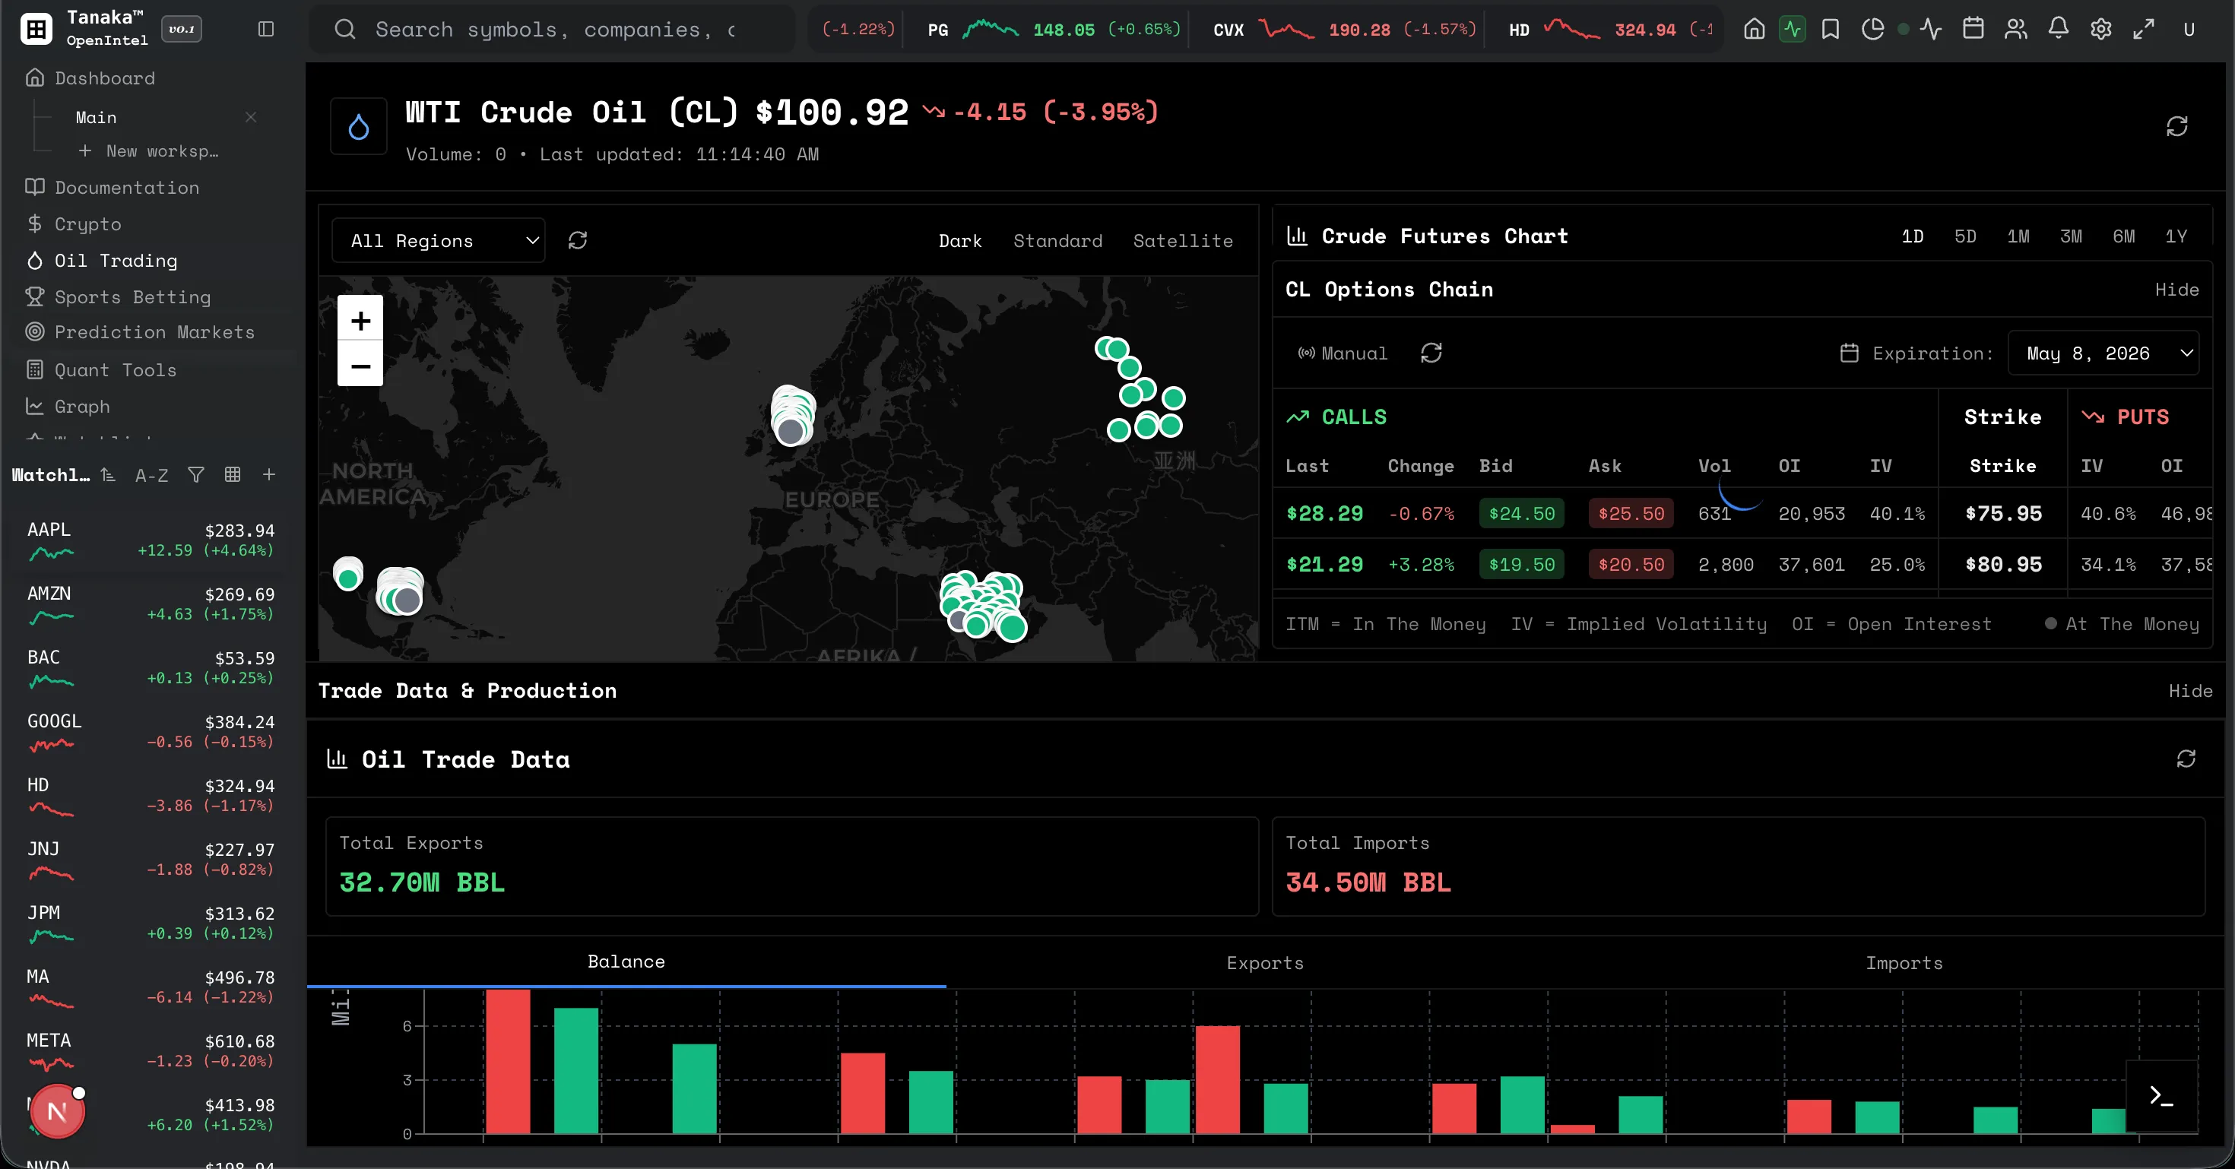The image size is (2235, 1169).
Task: Click the home icon in top toolbar
Action: pyautogui.click(x=1754, y=30)
